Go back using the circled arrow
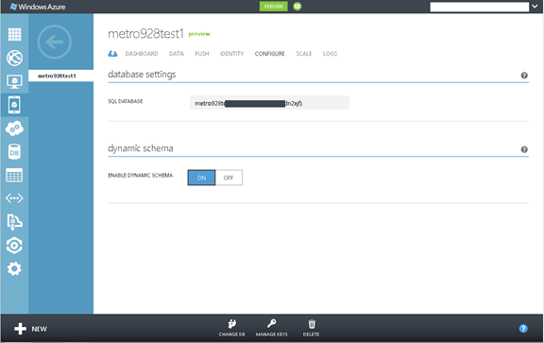The width and height of the screenshot is (544, 343). tap(55, 42)
